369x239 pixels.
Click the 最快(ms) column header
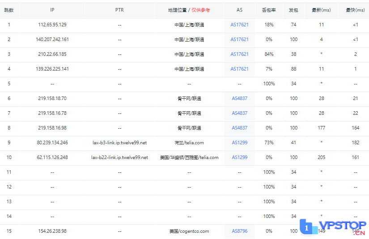click(355, 10)
